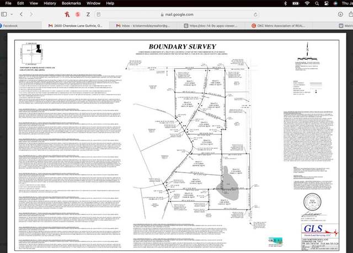This screenshot has height=253, width=353.
Task: Click the section location map thumbnail
Action: [32, 54]
